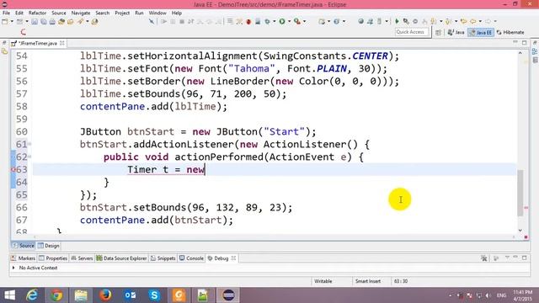Click the small green play icon

pos(397,21)
